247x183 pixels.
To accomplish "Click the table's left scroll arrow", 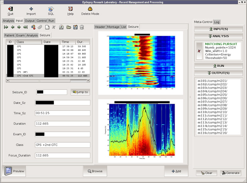I will 8,81.
